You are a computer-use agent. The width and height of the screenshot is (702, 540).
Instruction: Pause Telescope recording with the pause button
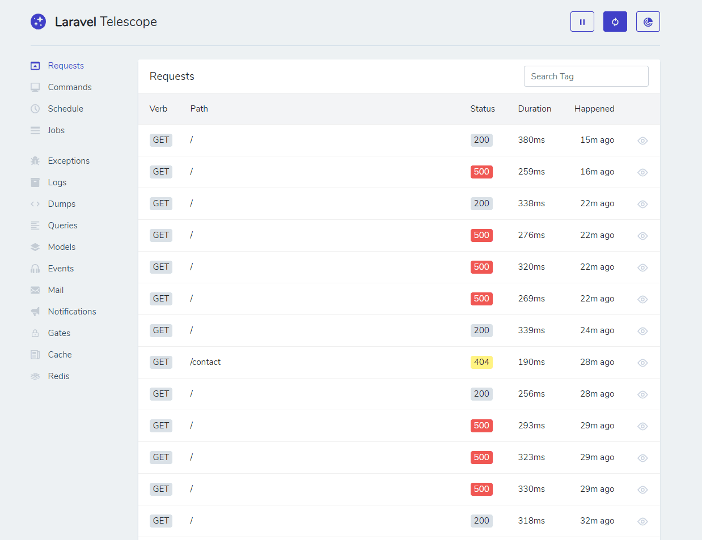[582, 21]
